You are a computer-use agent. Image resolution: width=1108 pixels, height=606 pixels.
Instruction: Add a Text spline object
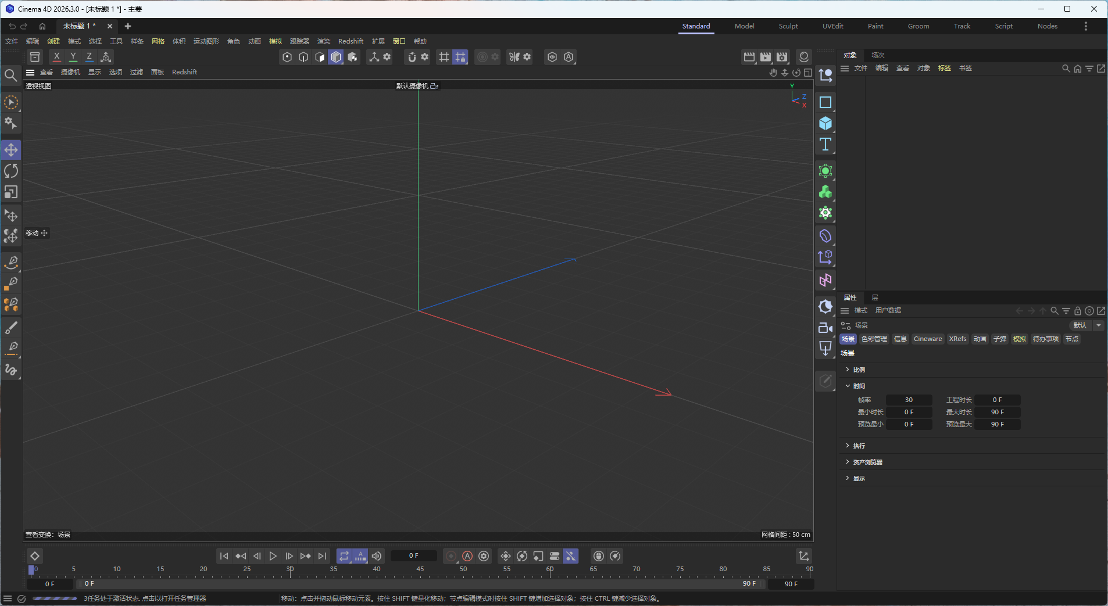pos(825,145)
